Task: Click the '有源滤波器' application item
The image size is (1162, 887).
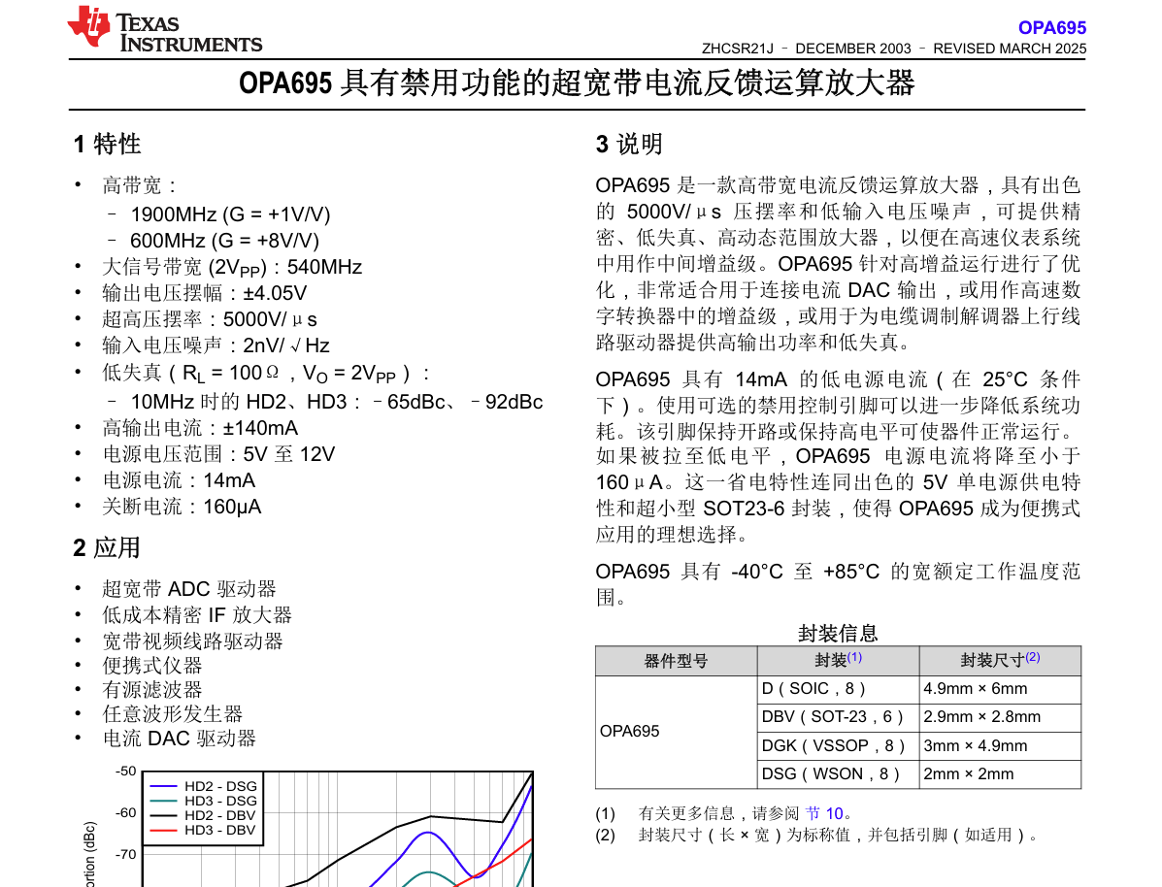Action: coord(151,690)
